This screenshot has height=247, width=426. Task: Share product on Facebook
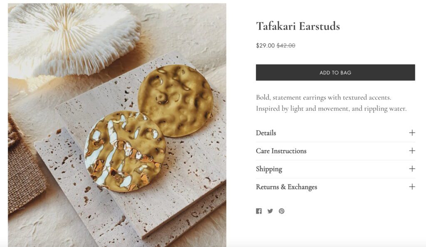tap(259, 211)
